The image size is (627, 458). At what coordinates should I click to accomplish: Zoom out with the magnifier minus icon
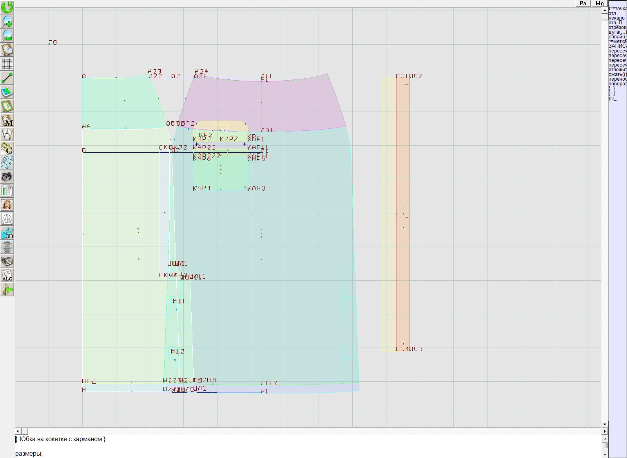pos(7,35)
